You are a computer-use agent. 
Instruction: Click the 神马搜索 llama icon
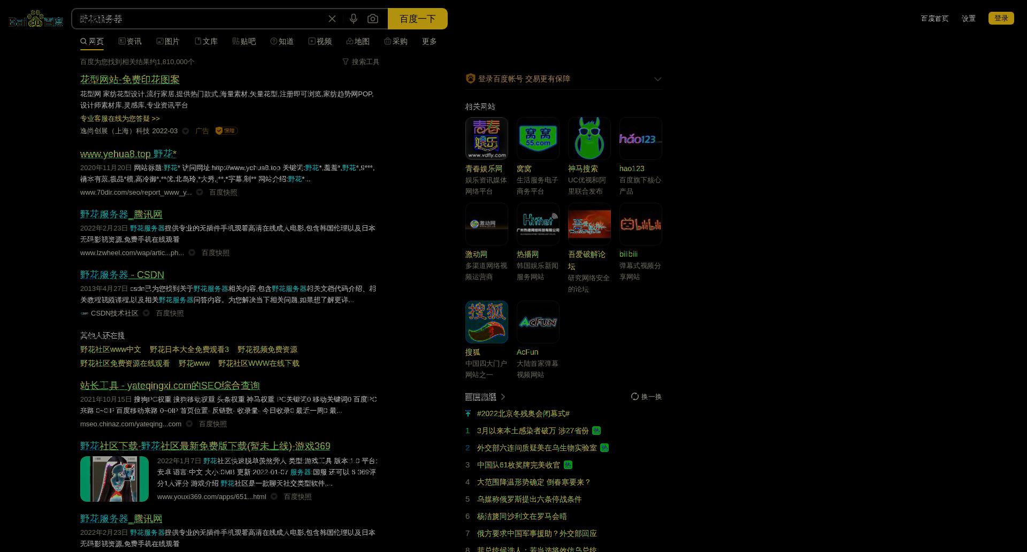pos(589,139)
